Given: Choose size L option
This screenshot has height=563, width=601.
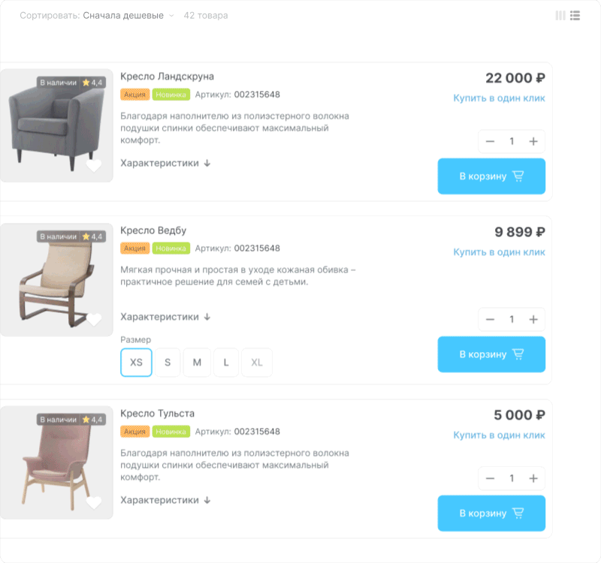Looking at the screenshot, I should pyautogui.click(x=226, y=363).
